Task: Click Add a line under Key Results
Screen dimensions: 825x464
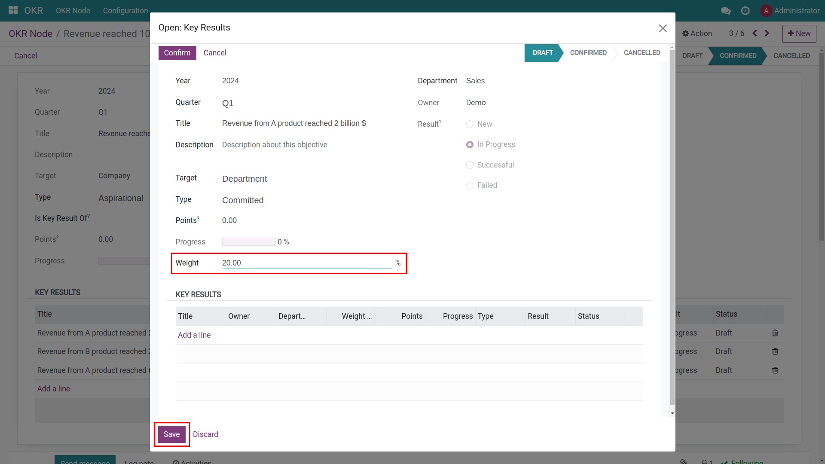Action: click(194, 335)
